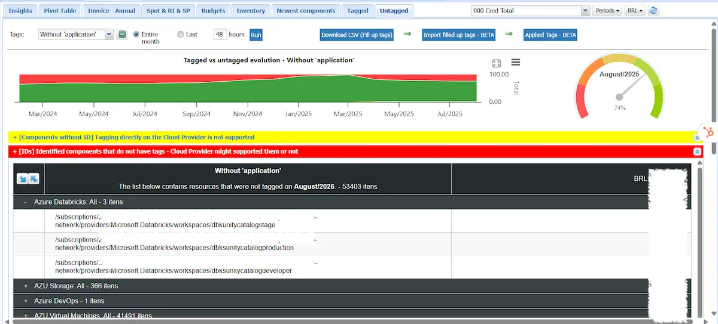
Task: Click the expand-all arrow icon in table header
Action: click(x=22, y=178)
